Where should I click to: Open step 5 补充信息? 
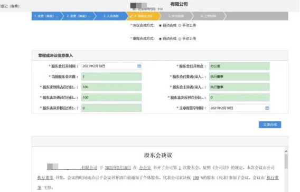pos(176,16)
